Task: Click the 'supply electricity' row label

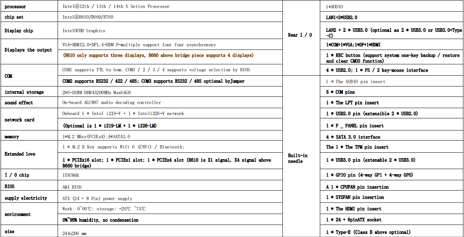Action: 26,198
